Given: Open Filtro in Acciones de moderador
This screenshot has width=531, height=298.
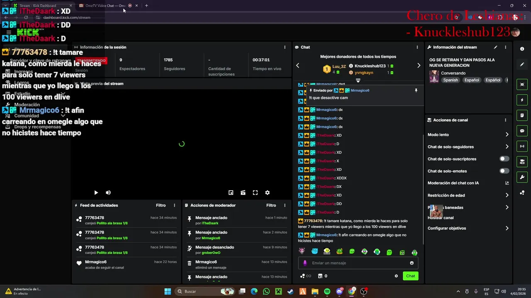Looking at the screenshot, I should [271, 205].
